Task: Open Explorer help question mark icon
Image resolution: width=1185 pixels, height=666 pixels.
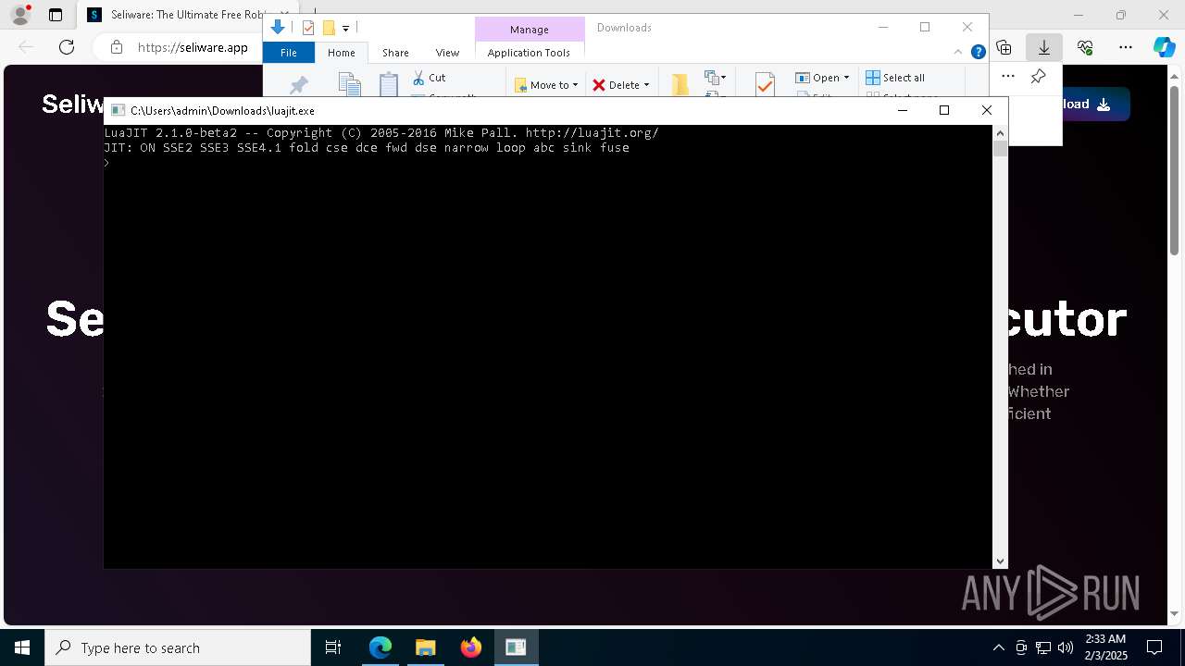Action: 978,53
